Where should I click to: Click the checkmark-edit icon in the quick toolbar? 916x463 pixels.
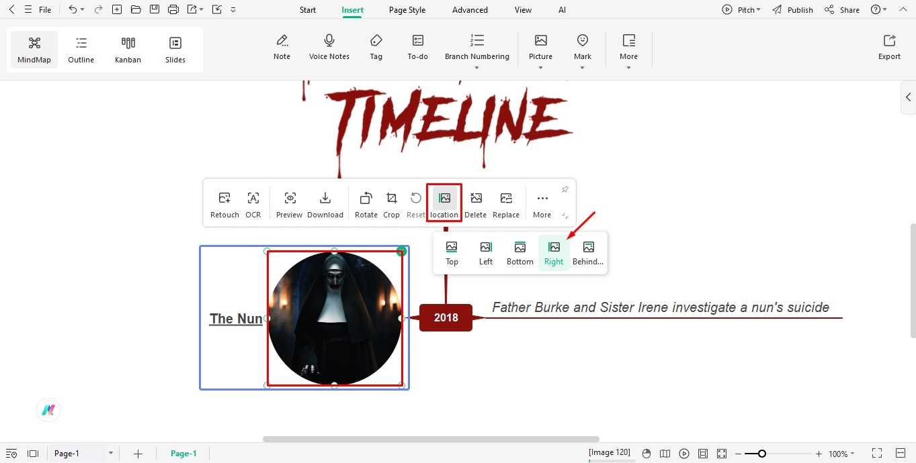pyautogui.click(x=216, y=9)
